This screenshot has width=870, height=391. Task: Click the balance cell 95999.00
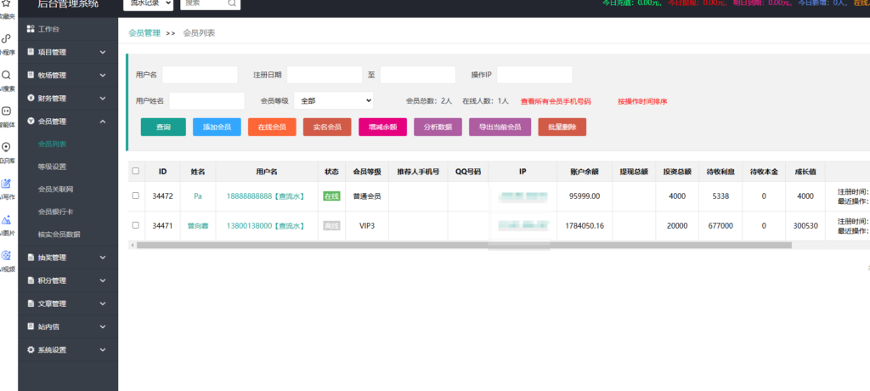(585, 196)
